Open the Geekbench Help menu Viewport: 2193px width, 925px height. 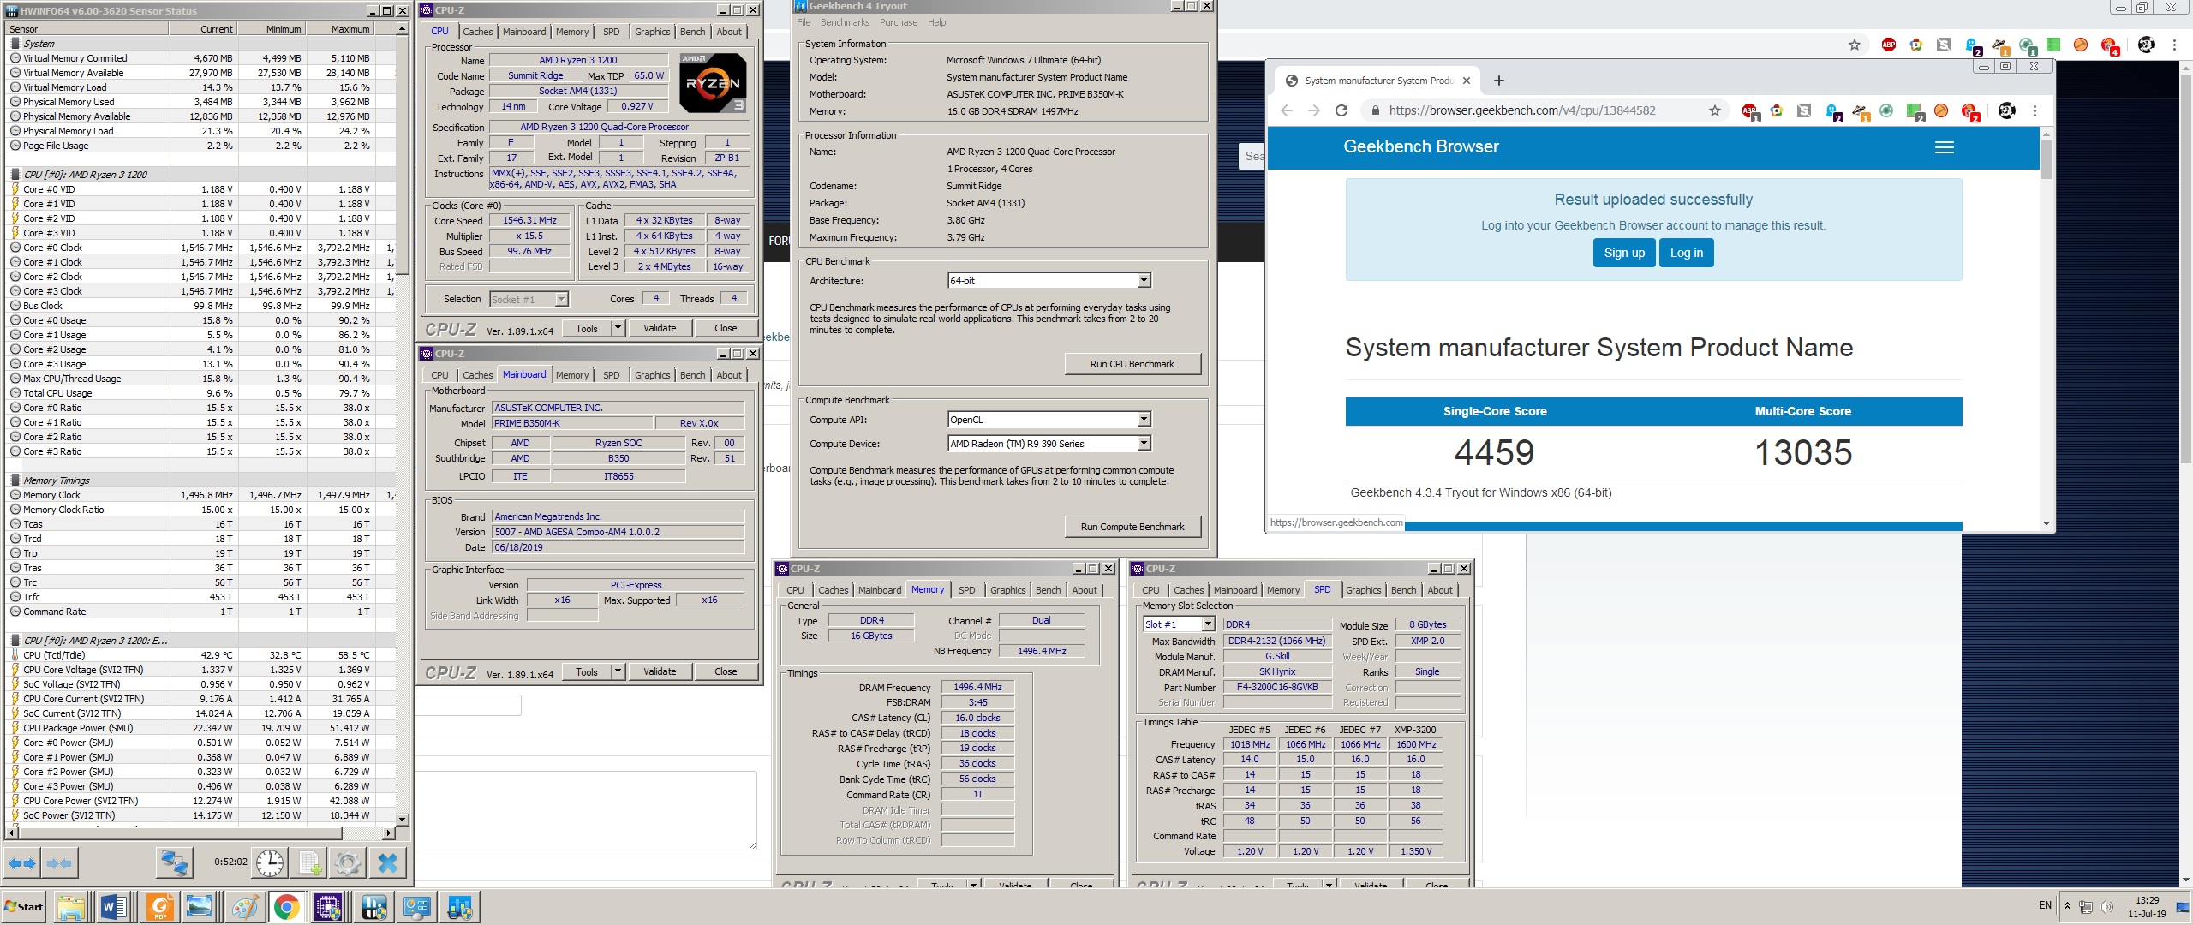pyautogui.click(x=937, y=22)
